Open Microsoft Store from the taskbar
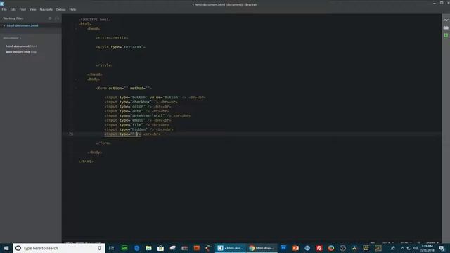The image size is (450, 253). (x=160, y=248)
